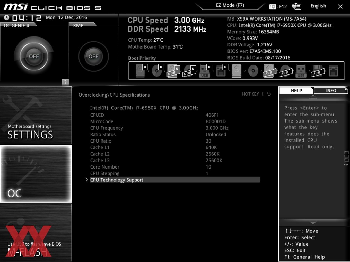The width and height of the screenshot is (350, 262).
Task: Click the CPU Temp 27°C reading
Action: [146, 40]
